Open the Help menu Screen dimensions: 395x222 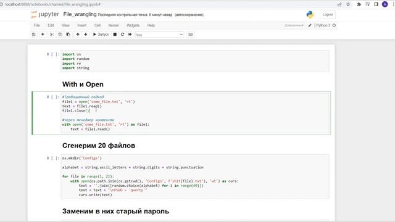click(x=151, y=25)
